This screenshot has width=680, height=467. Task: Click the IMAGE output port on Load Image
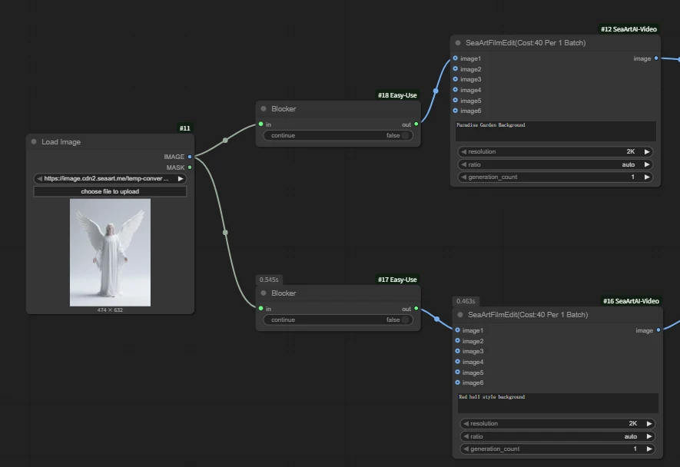tap(190, 157)
